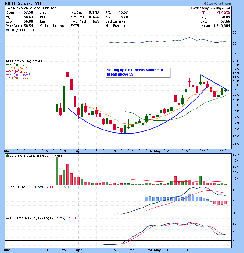Click the stochastic %D value 40.12

tap(71, 218)
